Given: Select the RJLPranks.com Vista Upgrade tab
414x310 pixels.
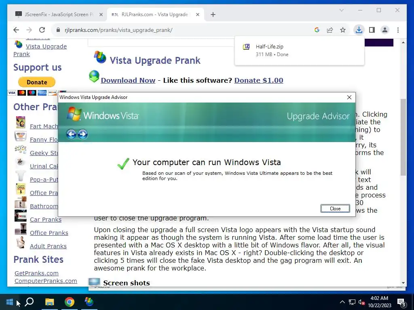Looking at the screenshot, I should click(156, 15).
